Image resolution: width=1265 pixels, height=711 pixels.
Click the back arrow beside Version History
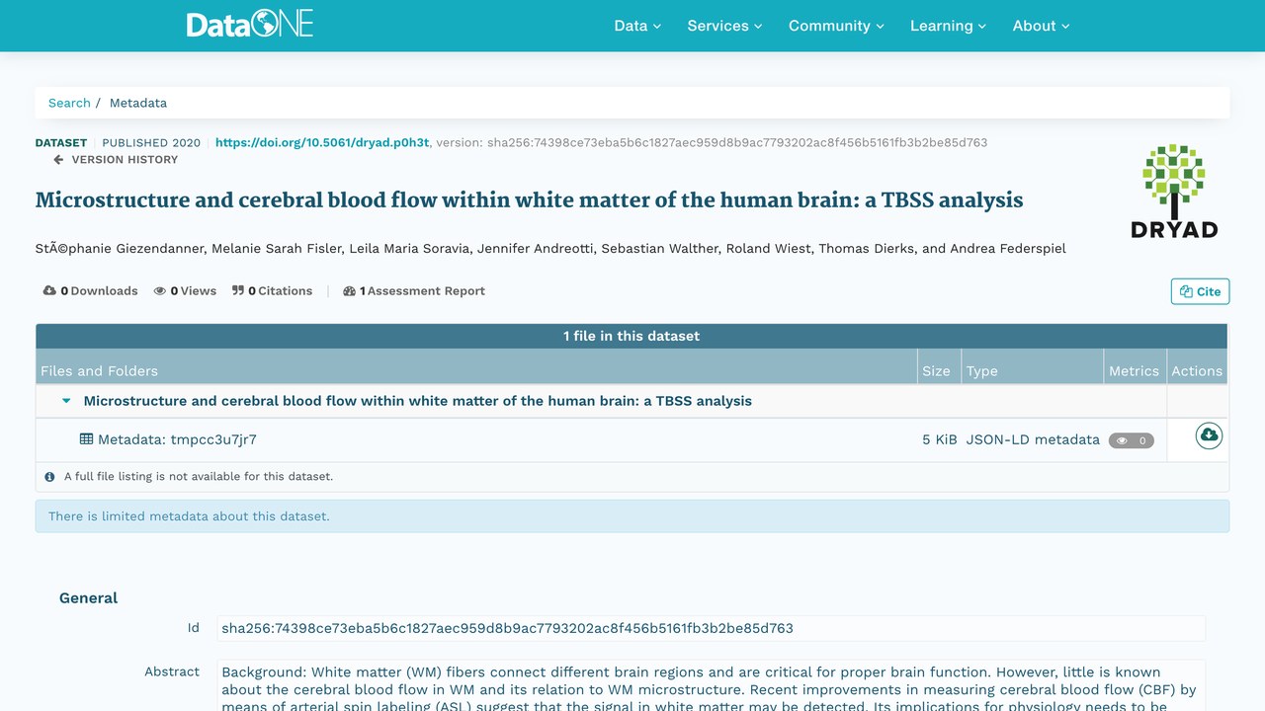[58, 160]
